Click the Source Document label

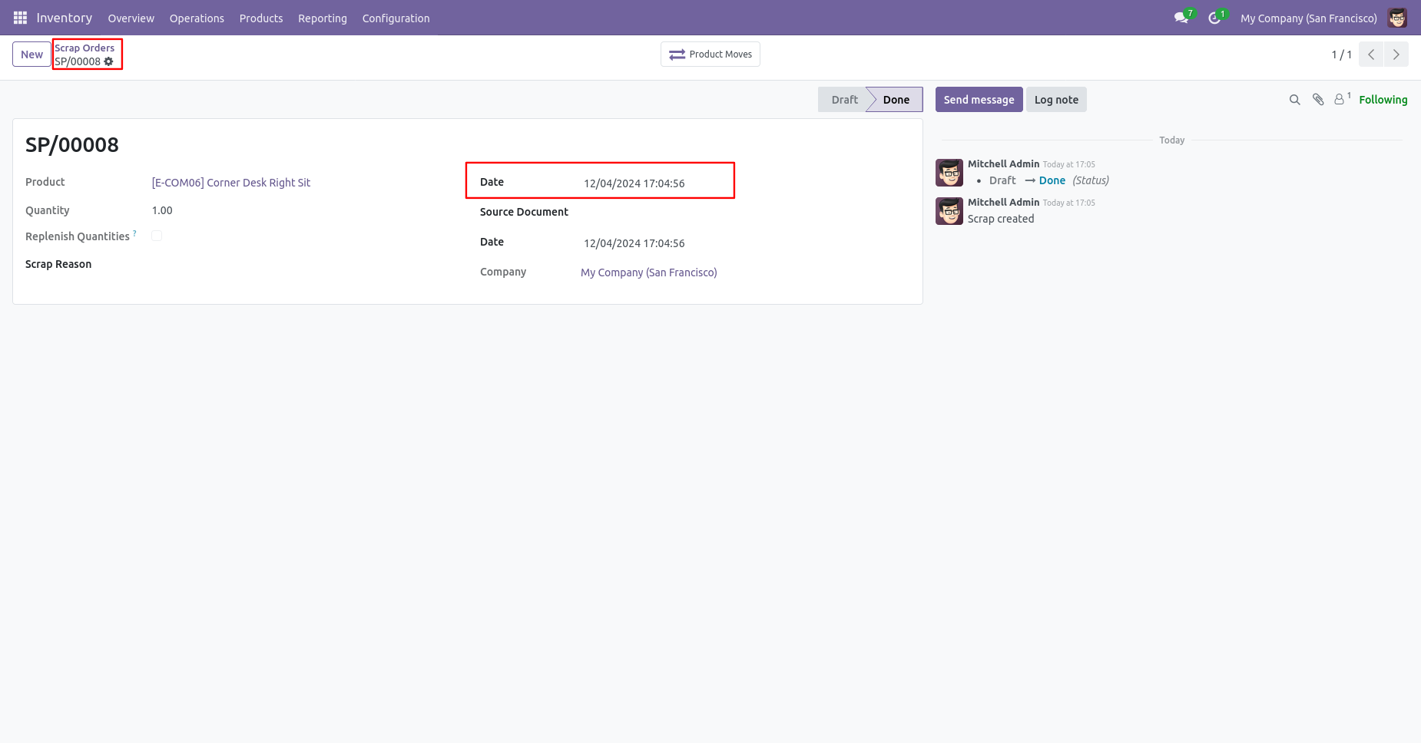(524, 212)
